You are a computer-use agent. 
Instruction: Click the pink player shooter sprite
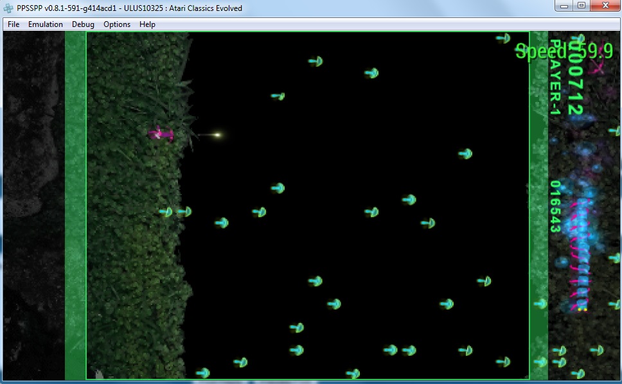coord(161,134)
